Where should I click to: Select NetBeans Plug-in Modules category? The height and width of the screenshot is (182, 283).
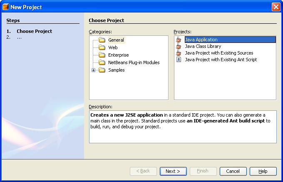[x=134, y=62]
